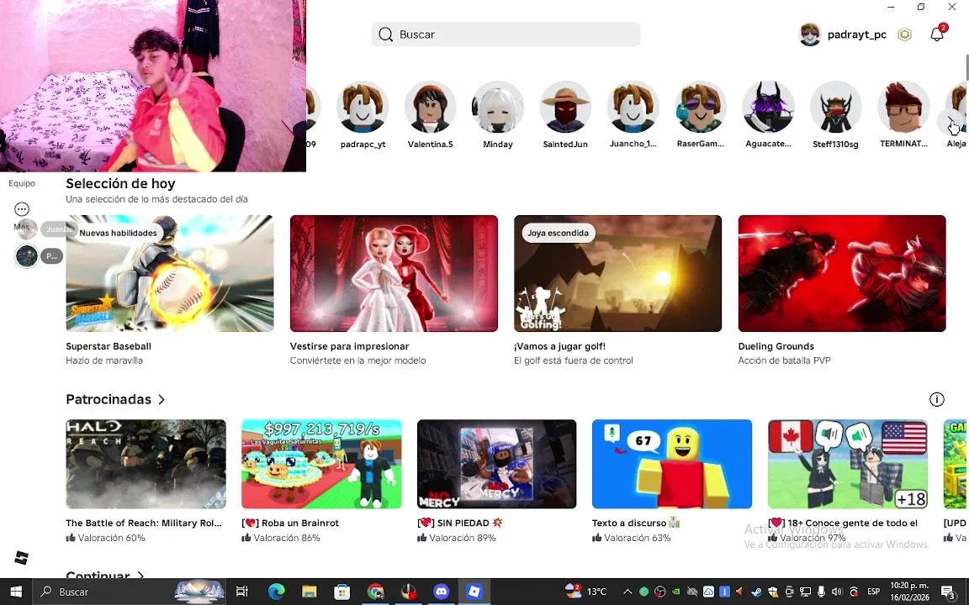Open friend Juancho_1's avatar
Viewport: 969px width, 605px height.
tap(633, 108)
